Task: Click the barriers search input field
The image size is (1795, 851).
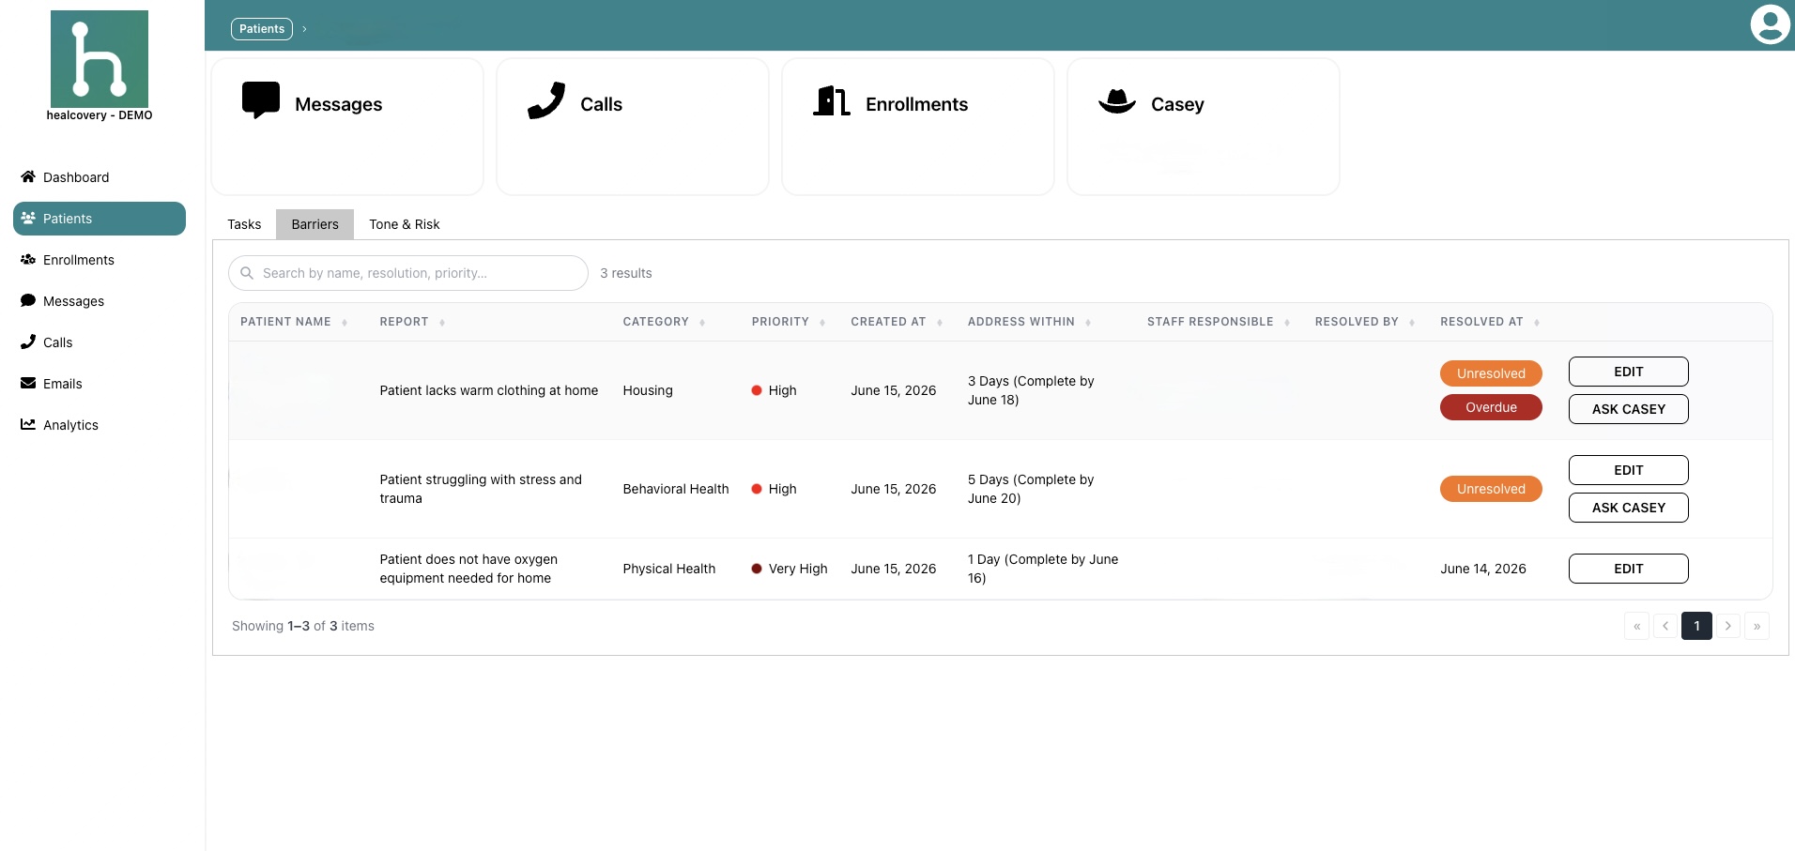Action: pos(408,273)
